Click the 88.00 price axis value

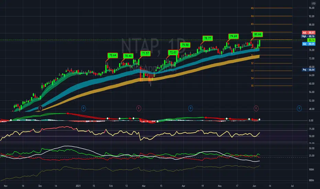pos(311,25)
